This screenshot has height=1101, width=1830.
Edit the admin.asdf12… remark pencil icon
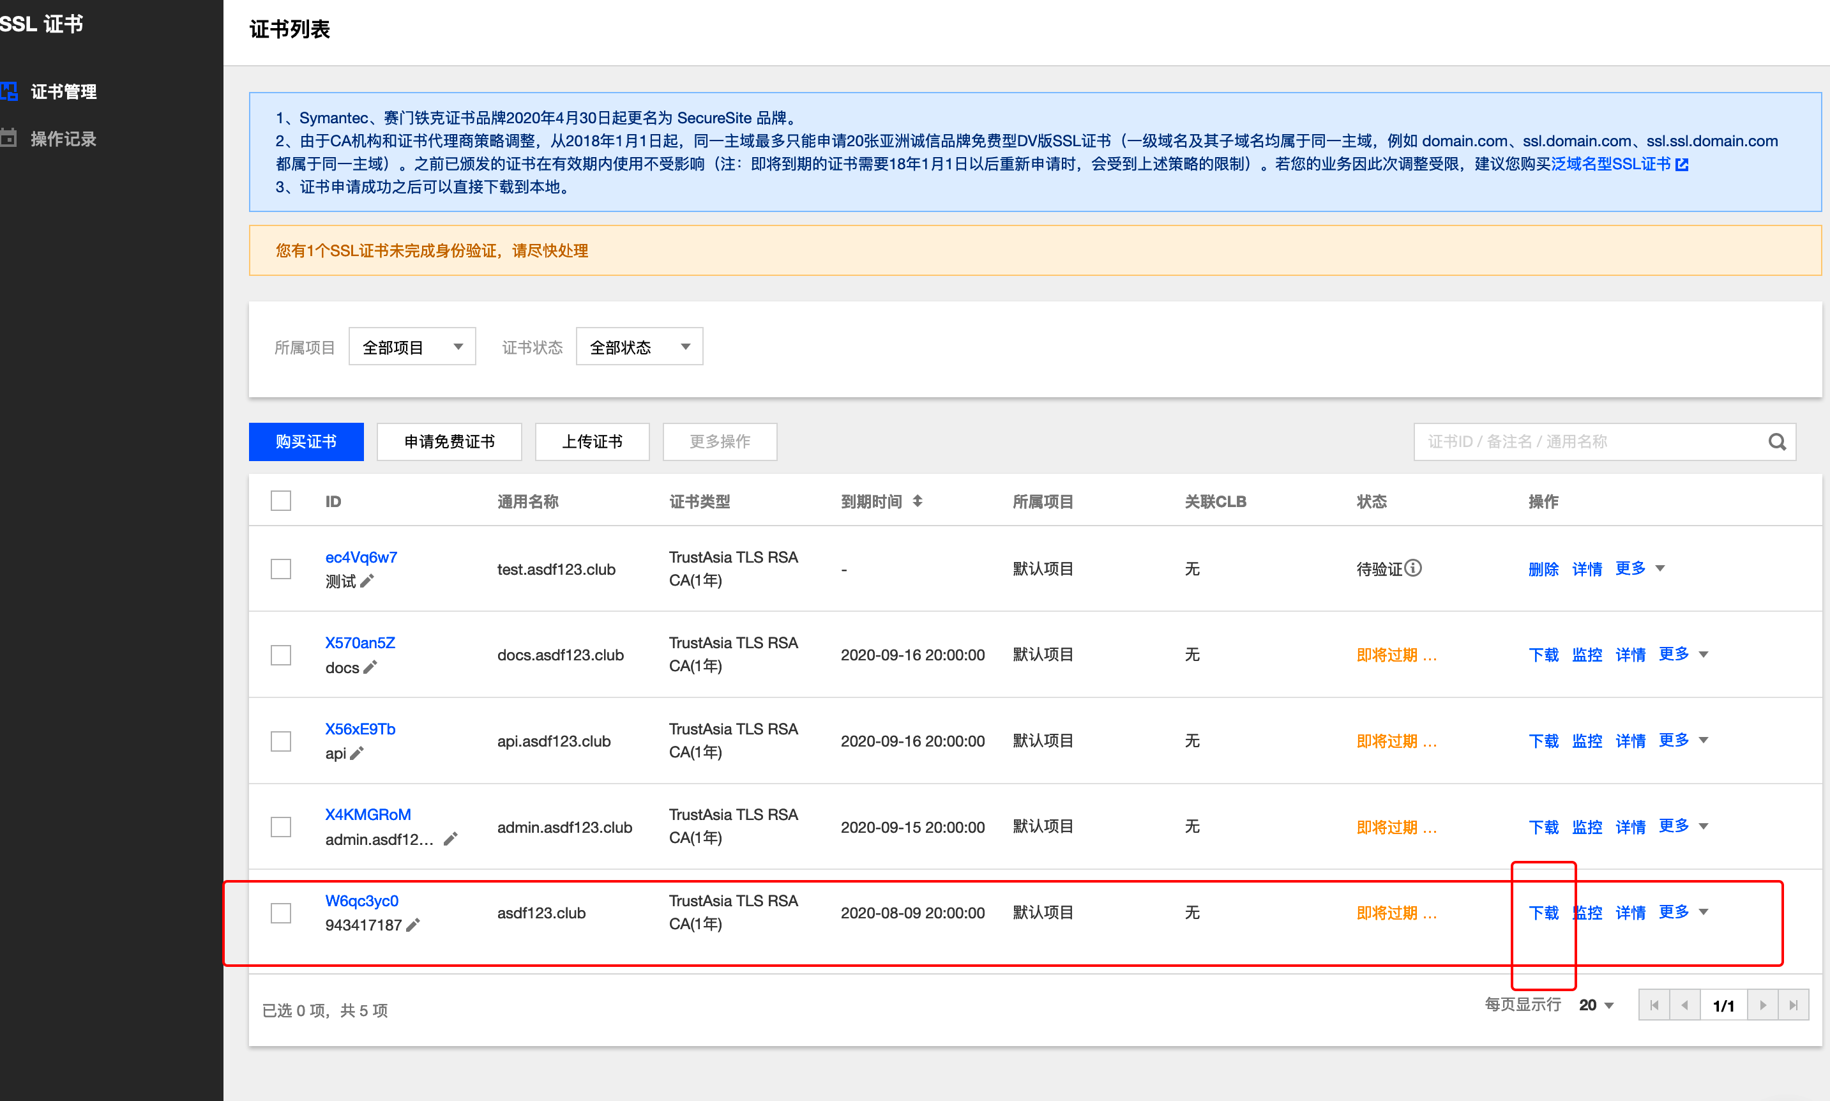point(450,839)
